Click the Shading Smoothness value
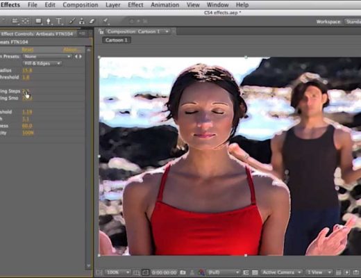 (x=27, y=98)
